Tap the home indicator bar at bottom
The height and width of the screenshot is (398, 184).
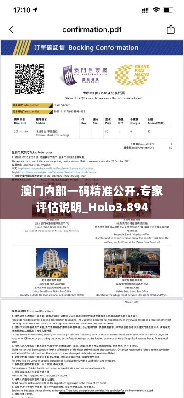(92, 393)
